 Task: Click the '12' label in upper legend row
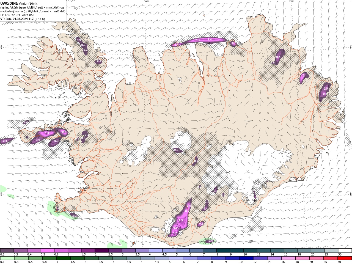258,255
